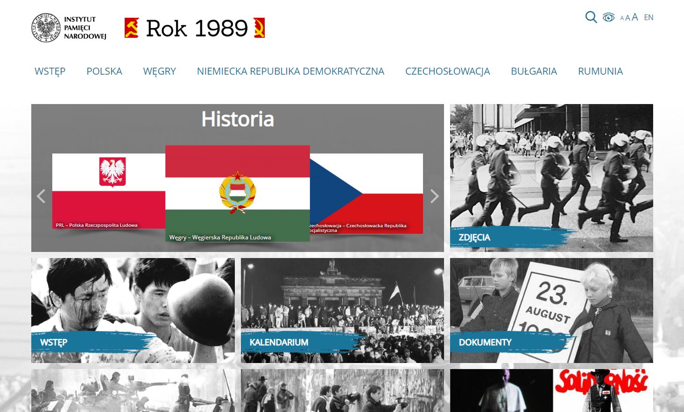
Task: Click the right hammer and sickle emblem
Action: click(x=259, y=28)
